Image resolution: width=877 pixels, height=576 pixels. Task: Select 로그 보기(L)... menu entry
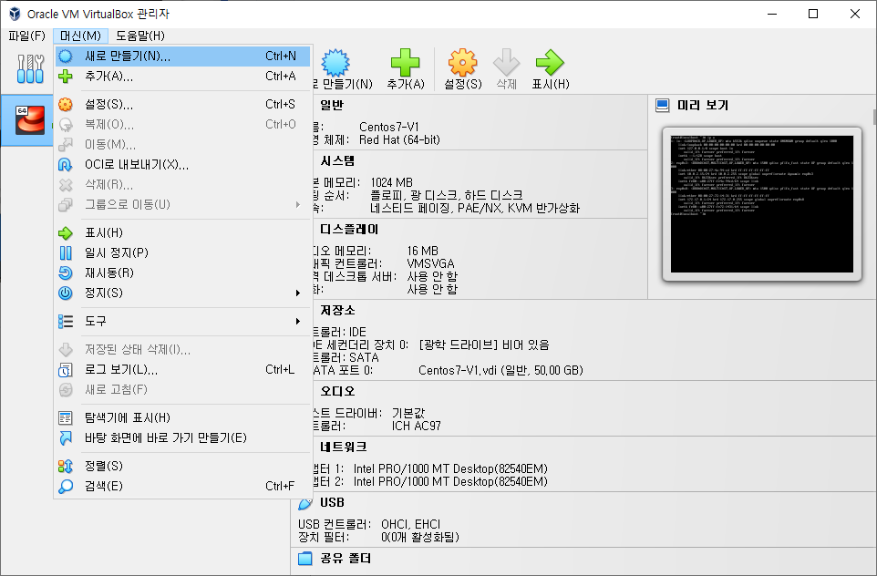click(x=183, y=370)
